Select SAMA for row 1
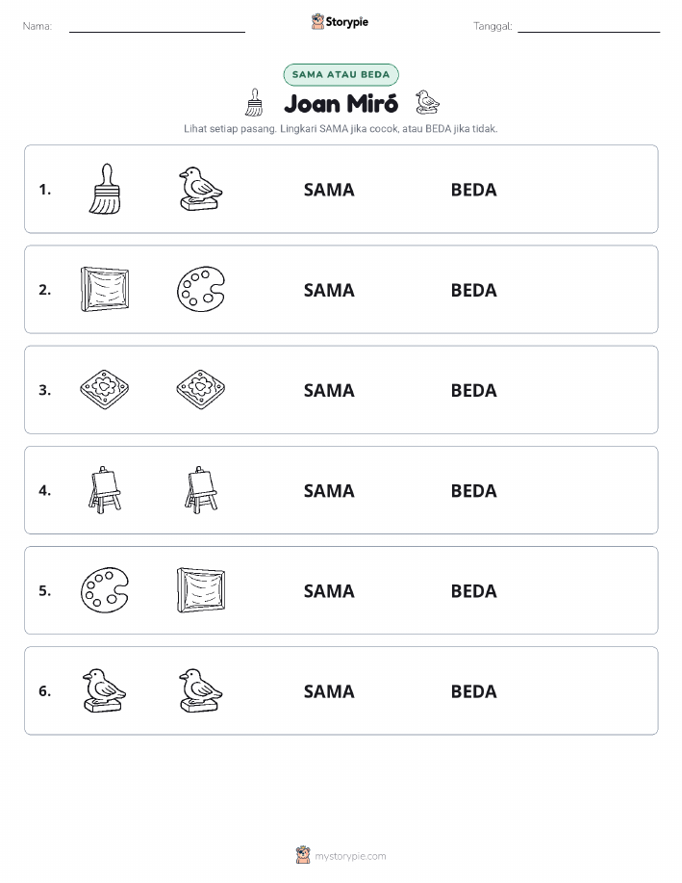 pyautogui.click(x=329, y=190)
